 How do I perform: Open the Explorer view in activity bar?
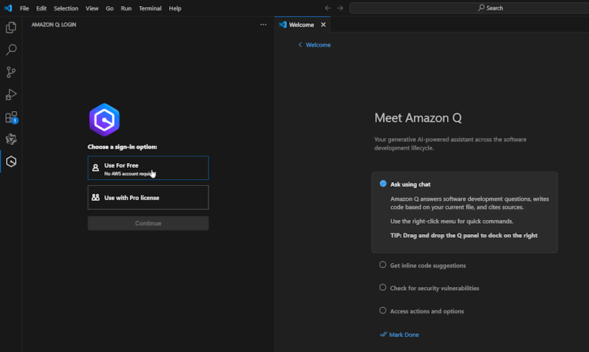coord(11,27)
